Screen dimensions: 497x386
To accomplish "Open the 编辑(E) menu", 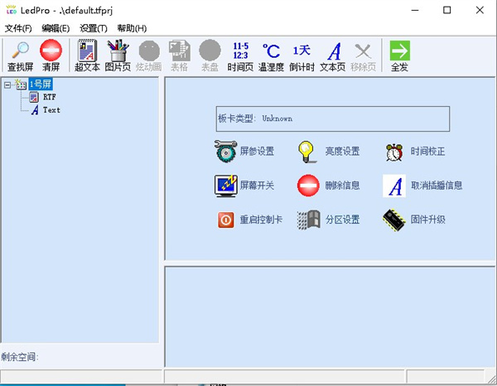I will [x=55, y=28].
